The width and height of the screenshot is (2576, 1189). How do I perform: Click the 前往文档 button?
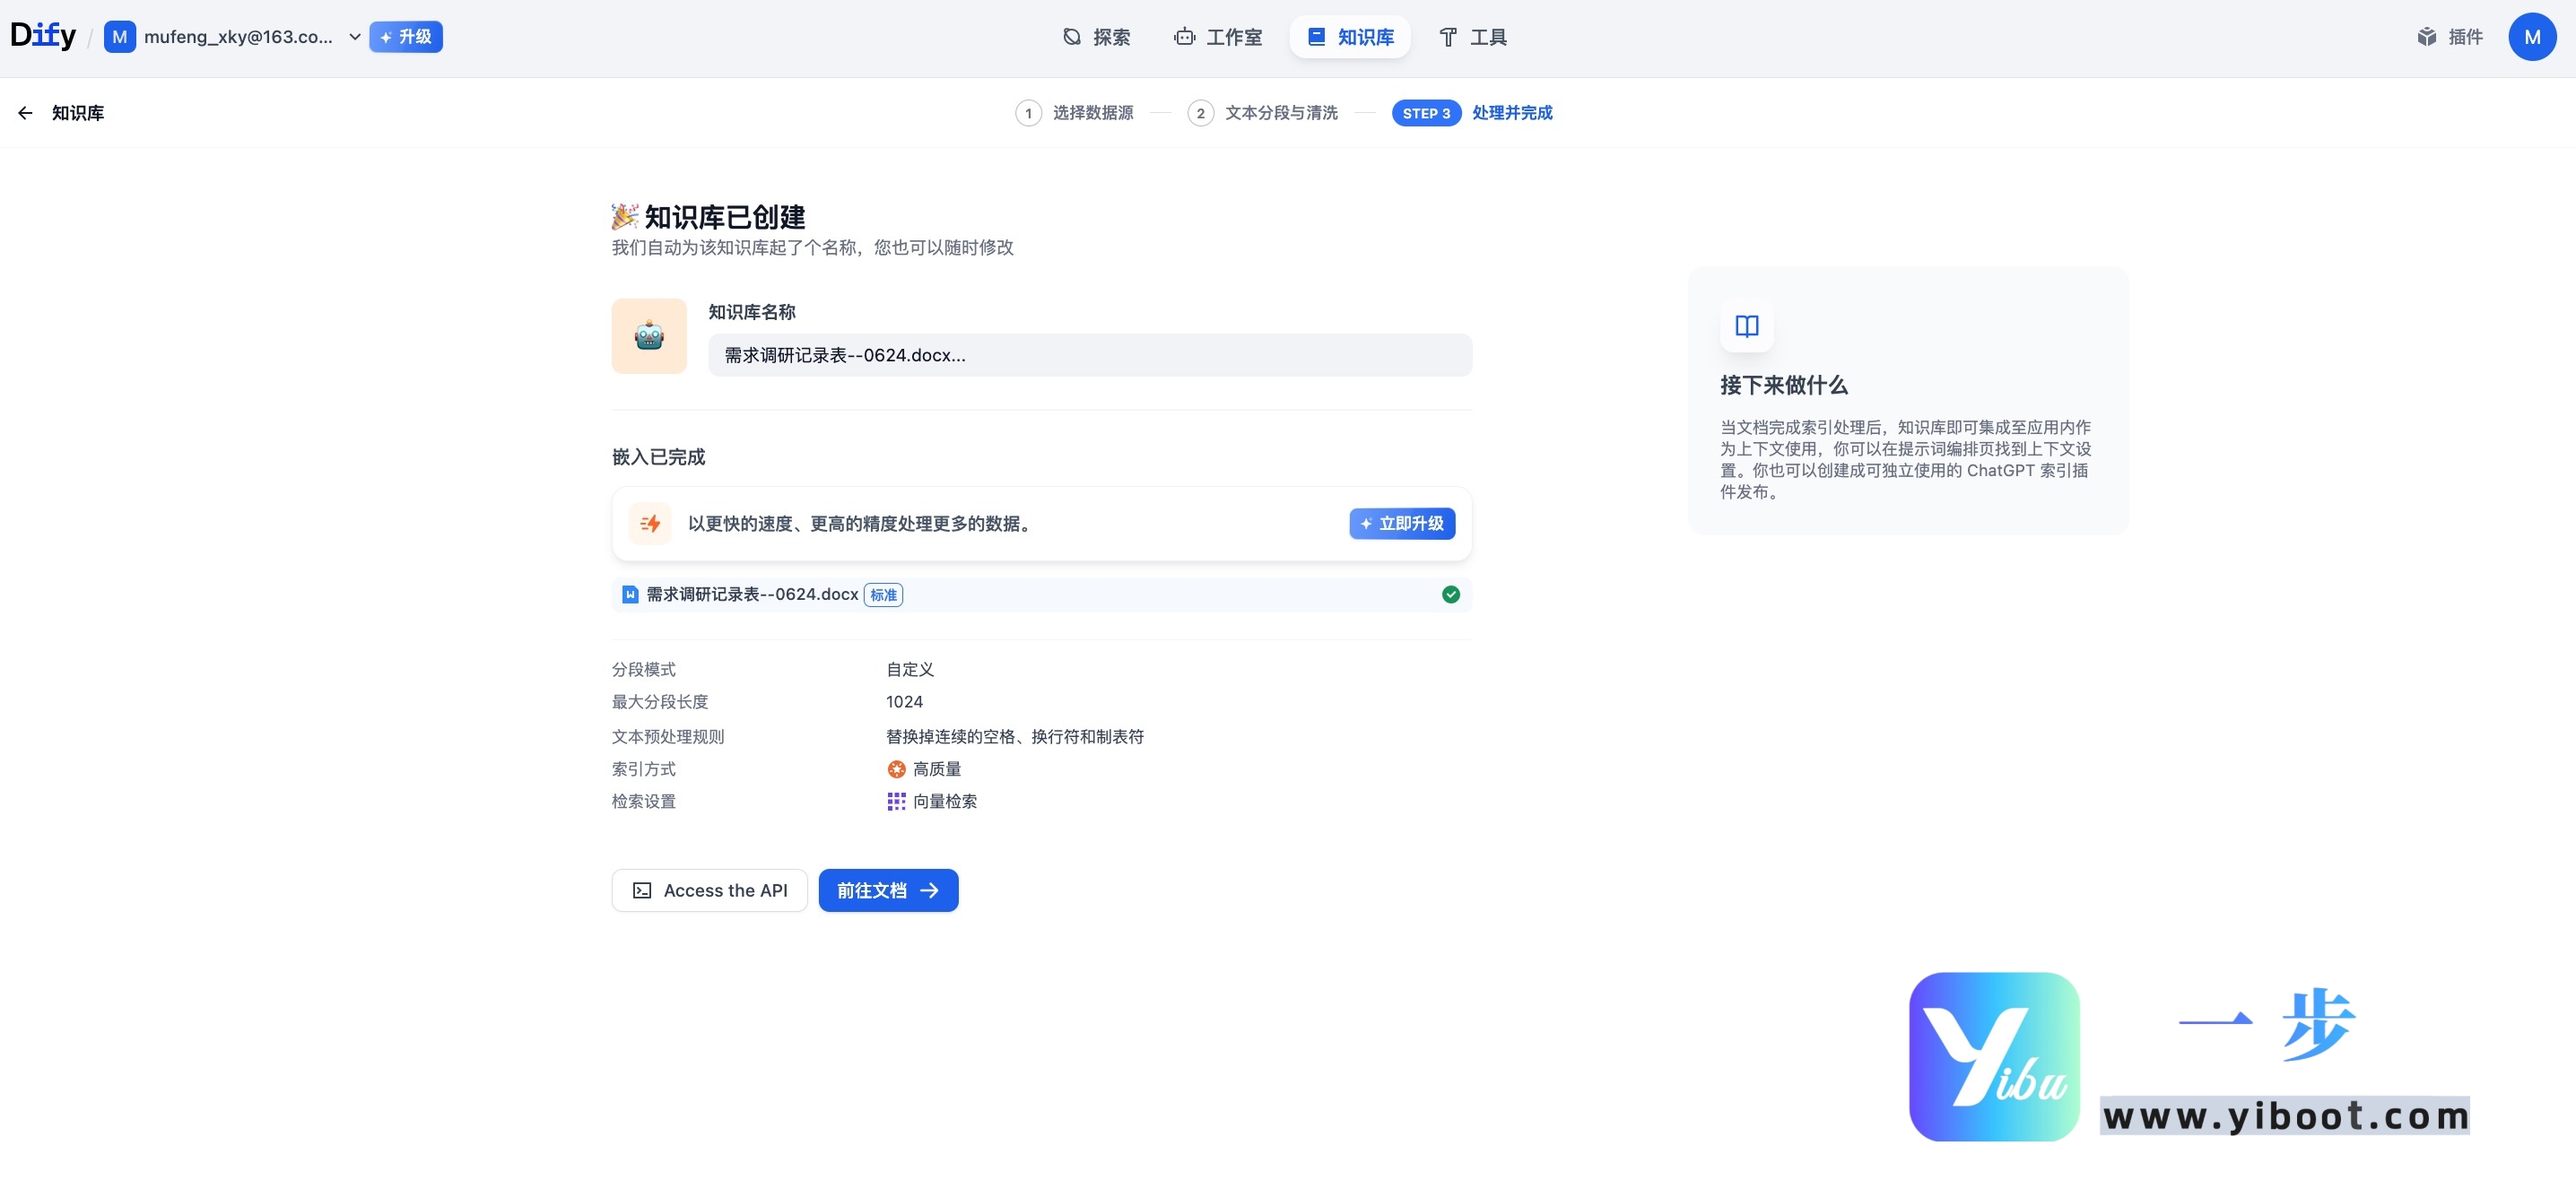(888, 890)
